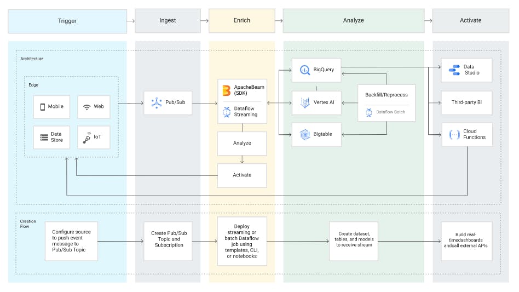Select the Activate stage header
The image size is (519, 292).
(x=470, y=20)
